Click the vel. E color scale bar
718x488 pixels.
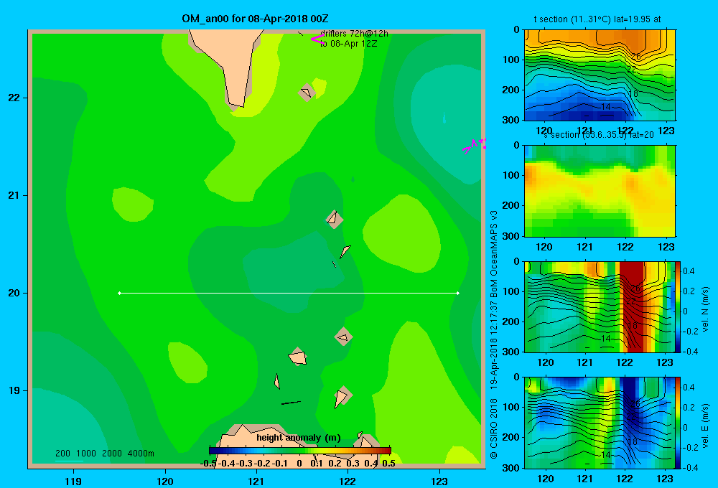[679, 422]
